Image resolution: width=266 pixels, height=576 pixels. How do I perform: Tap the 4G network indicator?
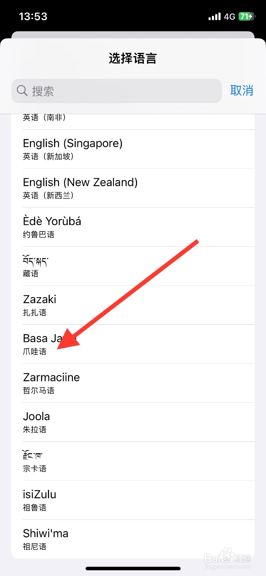(230, 17)
